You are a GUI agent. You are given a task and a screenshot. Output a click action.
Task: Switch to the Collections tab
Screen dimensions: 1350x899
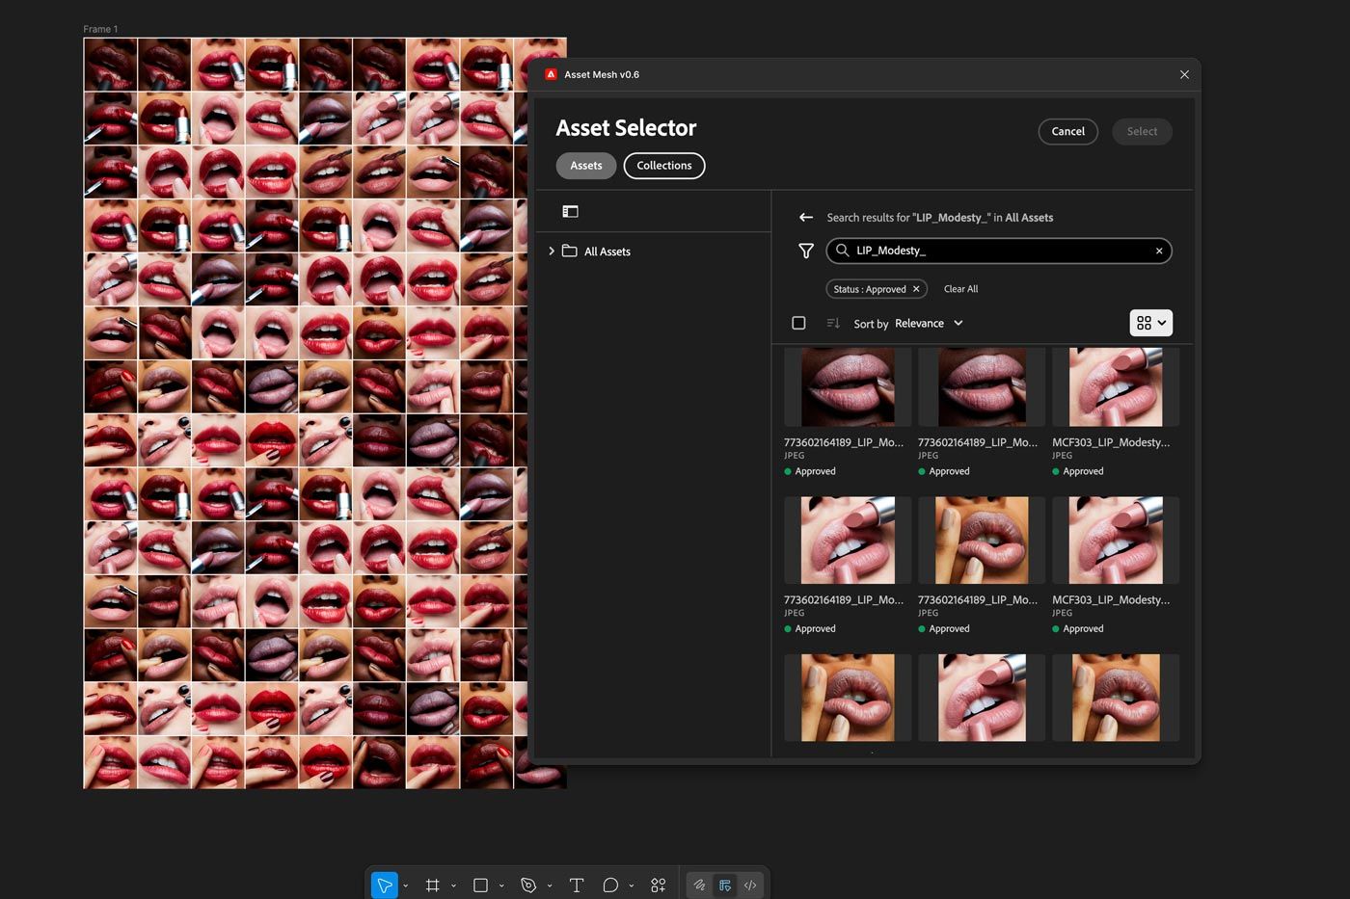coord(663,166)
